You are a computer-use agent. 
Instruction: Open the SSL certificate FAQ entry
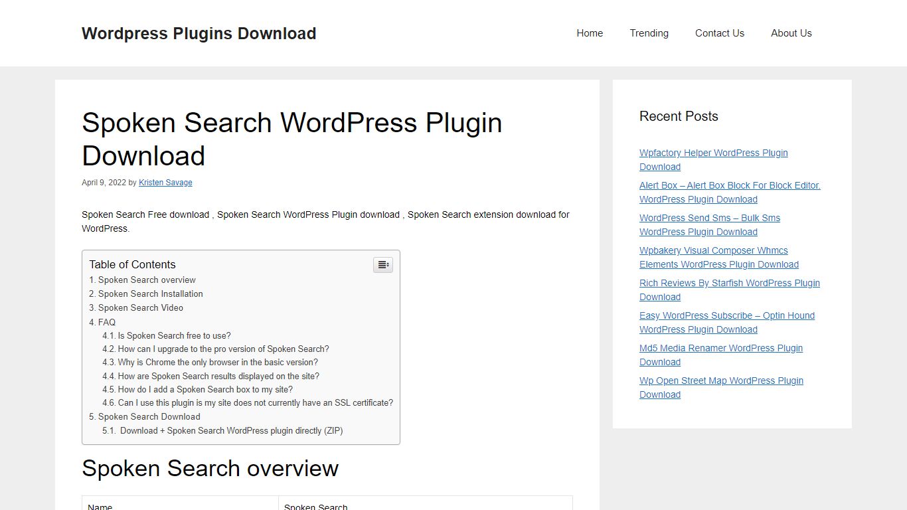pos(248,403)
